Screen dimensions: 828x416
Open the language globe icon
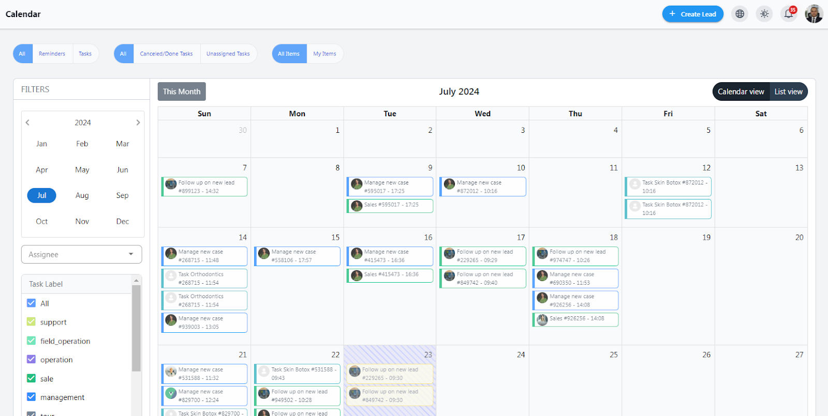click(740, 14)
